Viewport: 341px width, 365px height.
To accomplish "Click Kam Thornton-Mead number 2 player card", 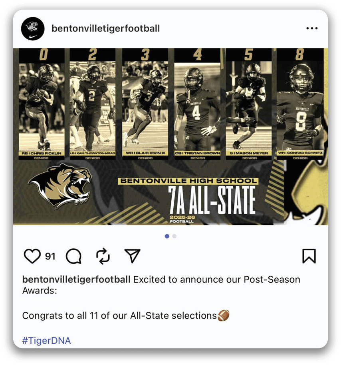I will pos(93,104).
